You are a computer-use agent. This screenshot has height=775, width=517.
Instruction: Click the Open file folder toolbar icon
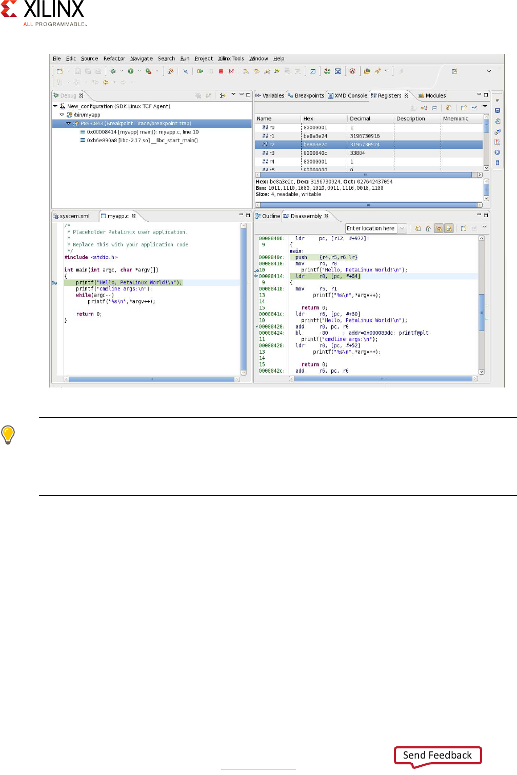367,71
